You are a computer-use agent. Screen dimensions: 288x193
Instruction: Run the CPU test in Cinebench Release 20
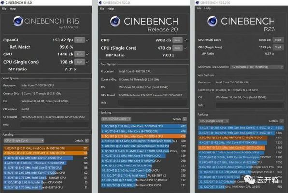click(x=177, y=40)
